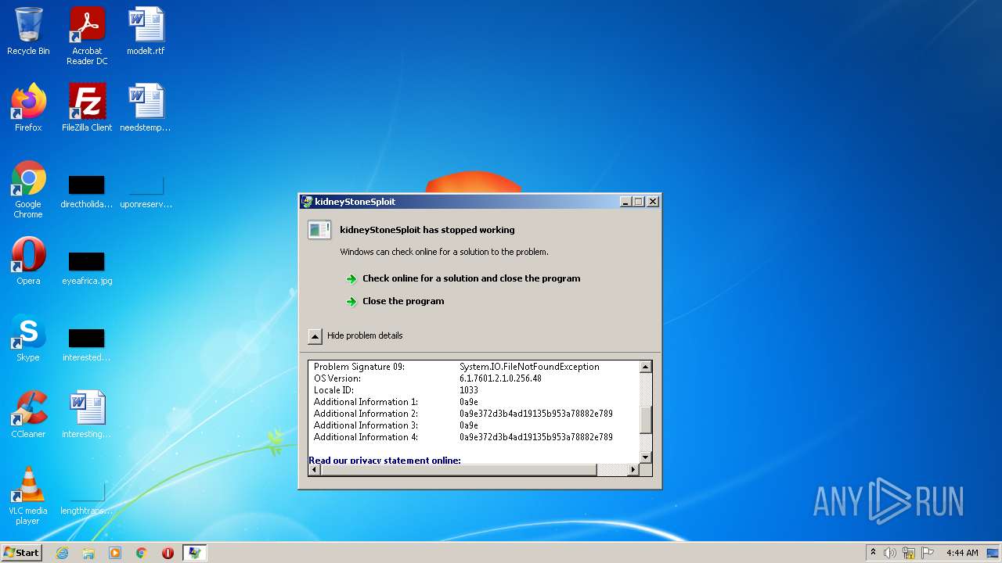Select the interesting document icon beside CCleaner

[87, 414]
